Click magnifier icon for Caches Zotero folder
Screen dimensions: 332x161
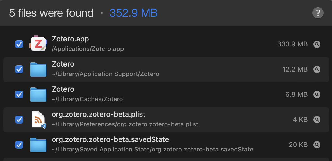click(x=317, y=94)
